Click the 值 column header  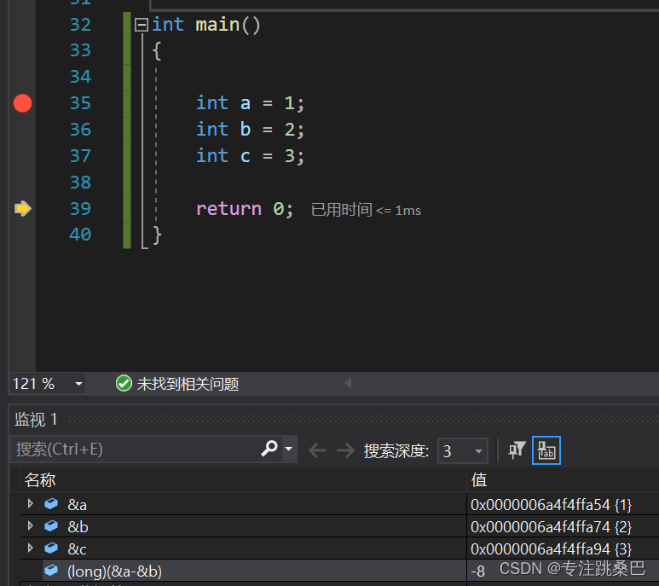[x=479, y=479]
